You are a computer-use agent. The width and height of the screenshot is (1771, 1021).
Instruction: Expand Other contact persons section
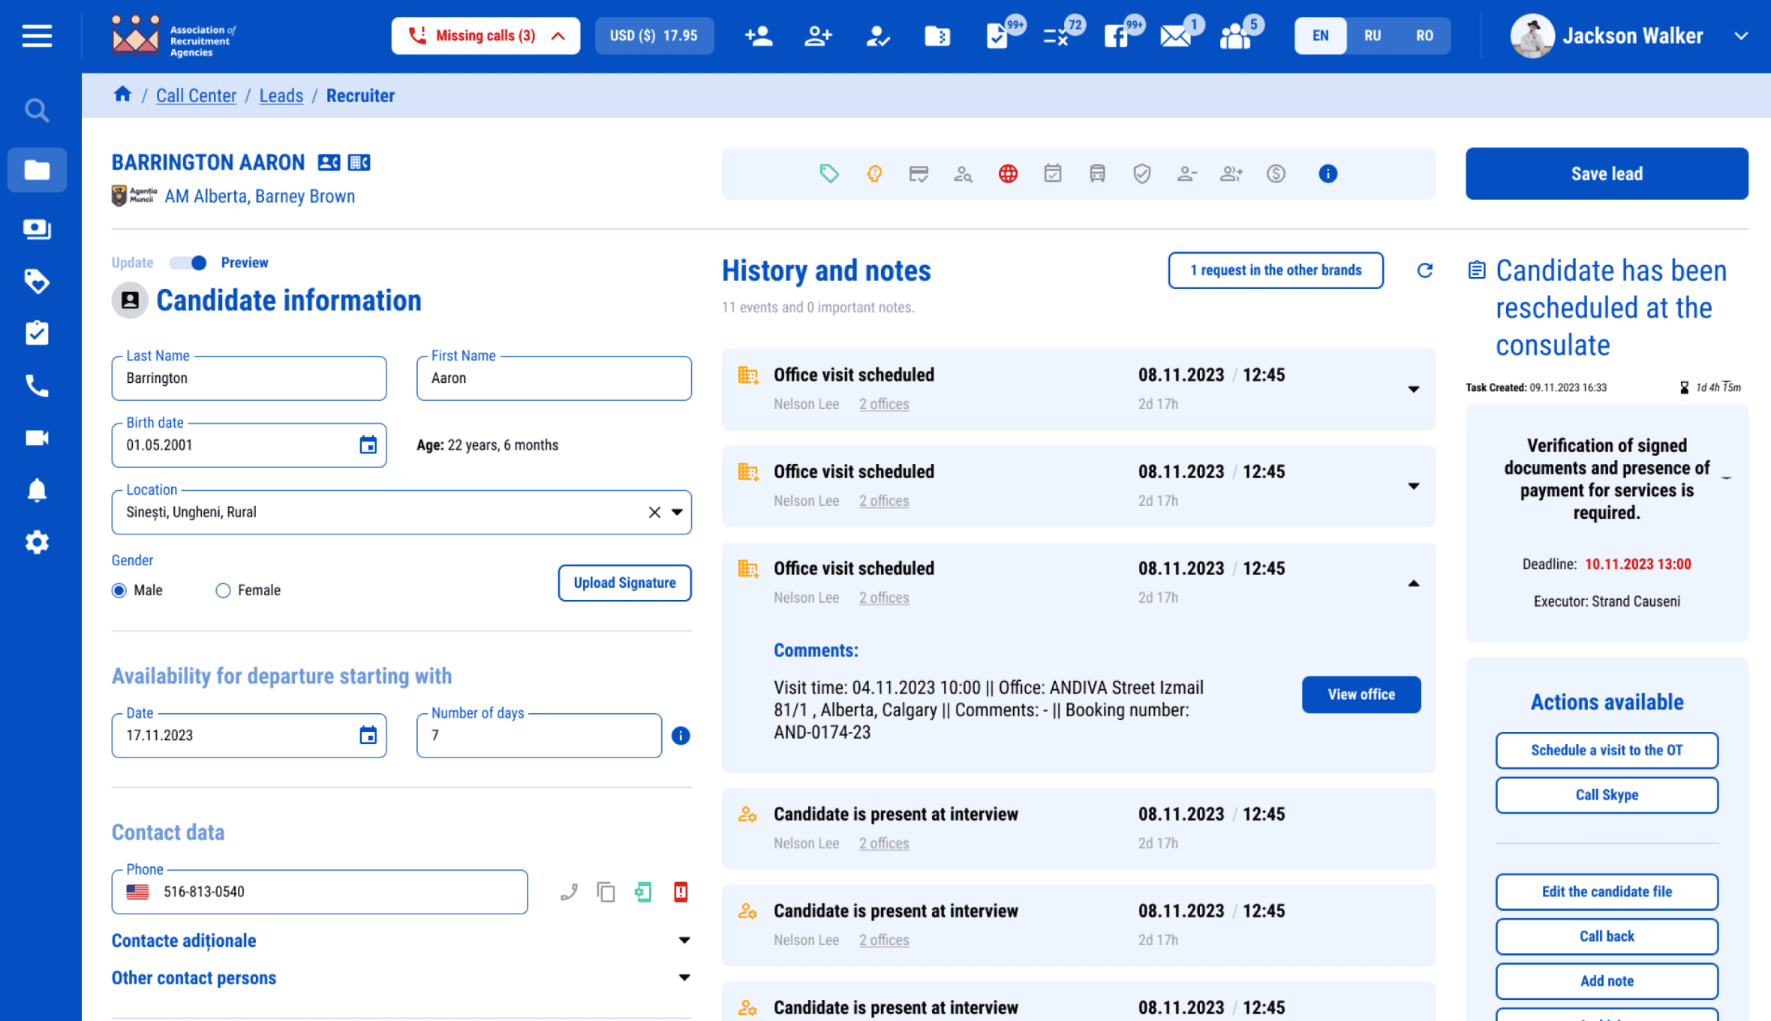(x=684, y=978)
